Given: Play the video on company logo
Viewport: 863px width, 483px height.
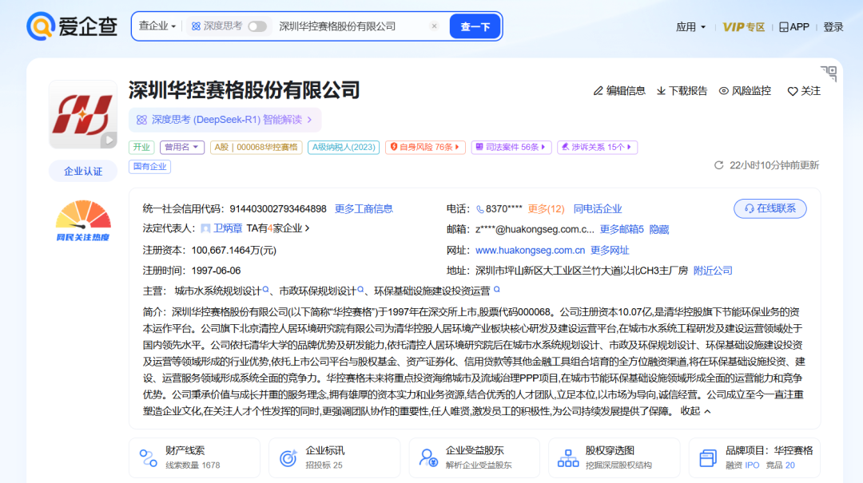Looking at the screenshot, I should point(109,140).
